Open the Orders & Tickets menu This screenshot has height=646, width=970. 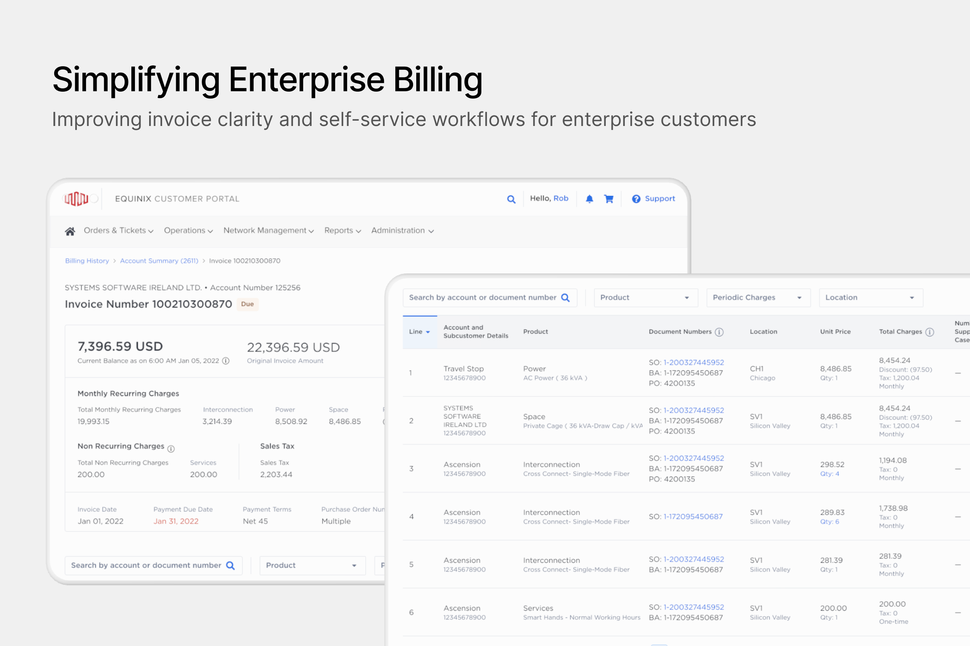[118, 231]
